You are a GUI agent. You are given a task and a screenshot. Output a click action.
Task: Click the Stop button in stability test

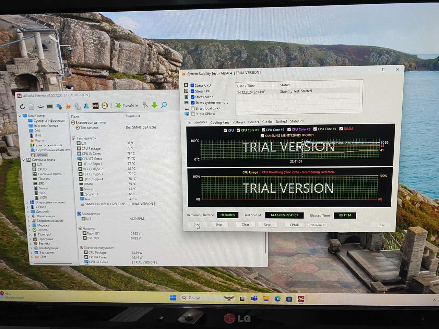coord(219,224)
